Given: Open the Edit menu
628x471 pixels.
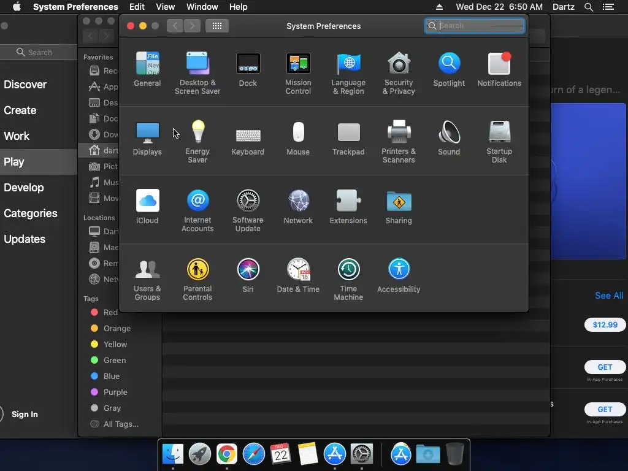Looking at the screenshot, I should point(137,7).
